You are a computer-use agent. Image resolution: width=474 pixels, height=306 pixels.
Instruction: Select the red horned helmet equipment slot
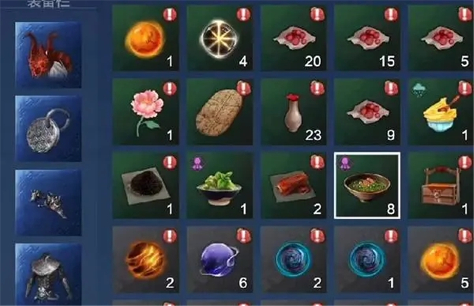tap(48, 55)
